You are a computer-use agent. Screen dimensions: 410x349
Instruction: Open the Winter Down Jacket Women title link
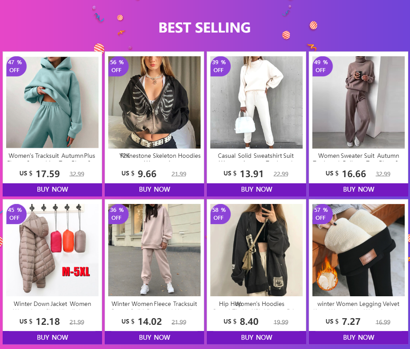click(52, 304)
